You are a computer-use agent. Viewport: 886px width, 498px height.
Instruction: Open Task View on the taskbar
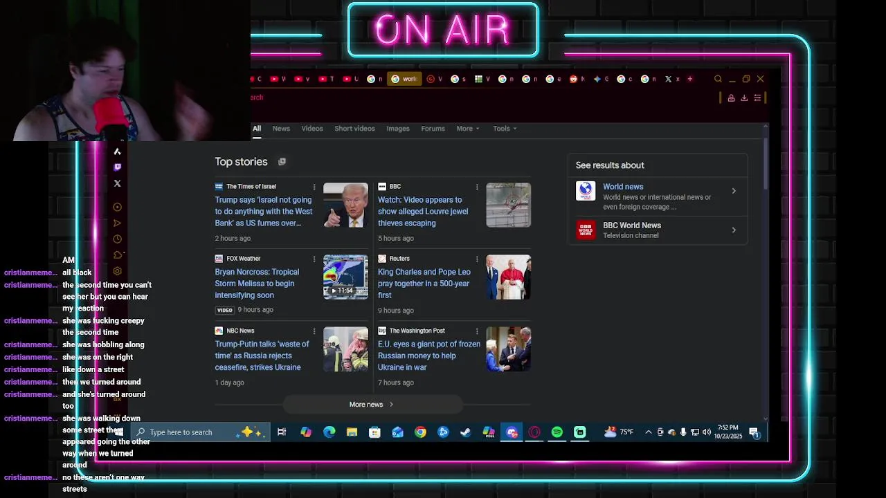click(282, 432)
